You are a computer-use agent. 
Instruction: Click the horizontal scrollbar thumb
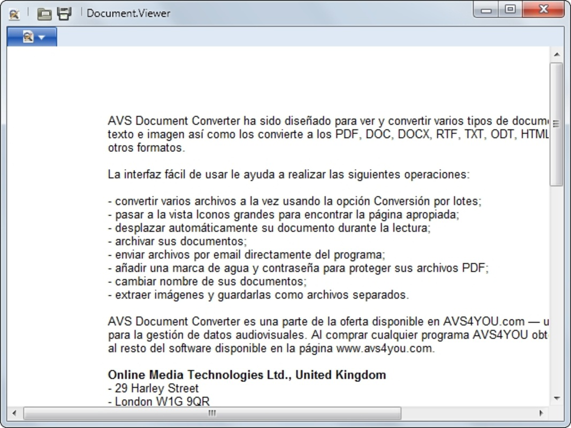212,413
